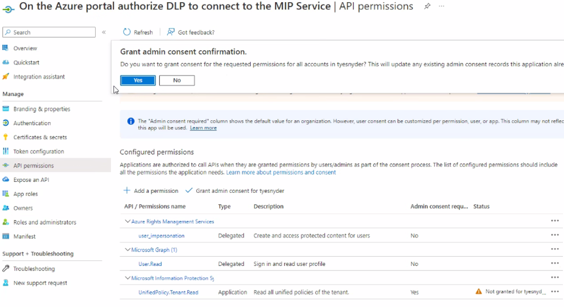Click the Troubleshooting wrench icon

point(5,268)
